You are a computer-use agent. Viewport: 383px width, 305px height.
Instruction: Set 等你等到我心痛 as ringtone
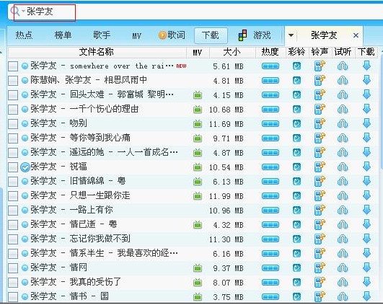(x=320, y=138)
